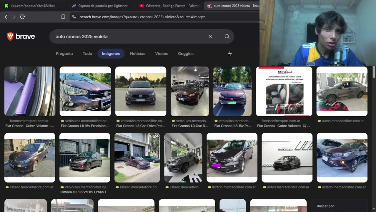Open the Vídeos search category

point(162,54)
